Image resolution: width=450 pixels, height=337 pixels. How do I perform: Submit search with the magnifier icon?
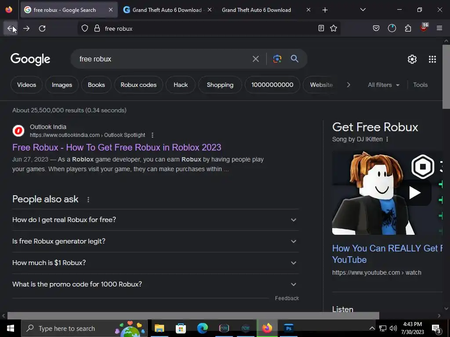[x=294, y=59]
